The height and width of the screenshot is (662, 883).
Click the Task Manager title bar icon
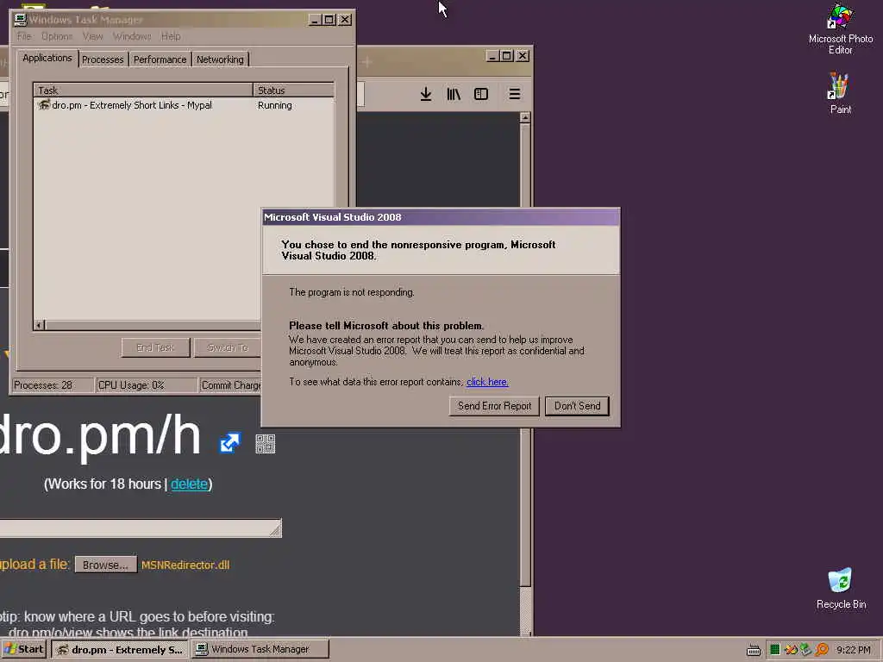coord(21,20)
